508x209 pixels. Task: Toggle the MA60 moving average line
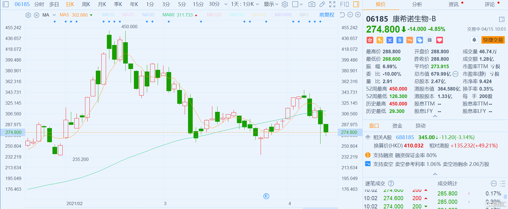coord(178,15)
